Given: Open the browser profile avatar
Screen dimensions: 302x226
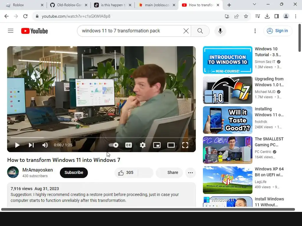Looking at the screenshot, I should click(286, 16).
